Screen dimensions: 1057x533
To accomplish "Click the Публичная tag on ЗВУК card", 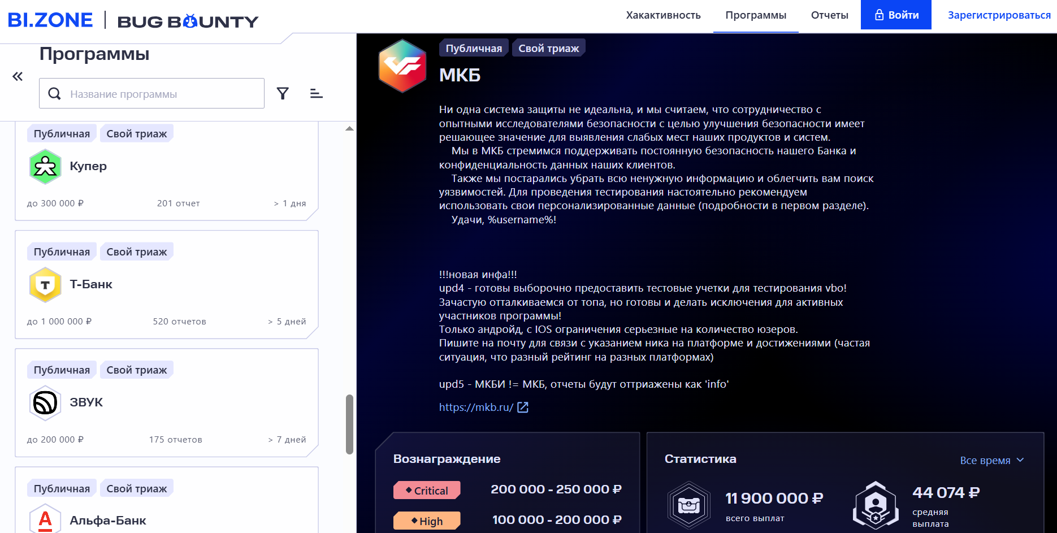I will coord(62,370).
